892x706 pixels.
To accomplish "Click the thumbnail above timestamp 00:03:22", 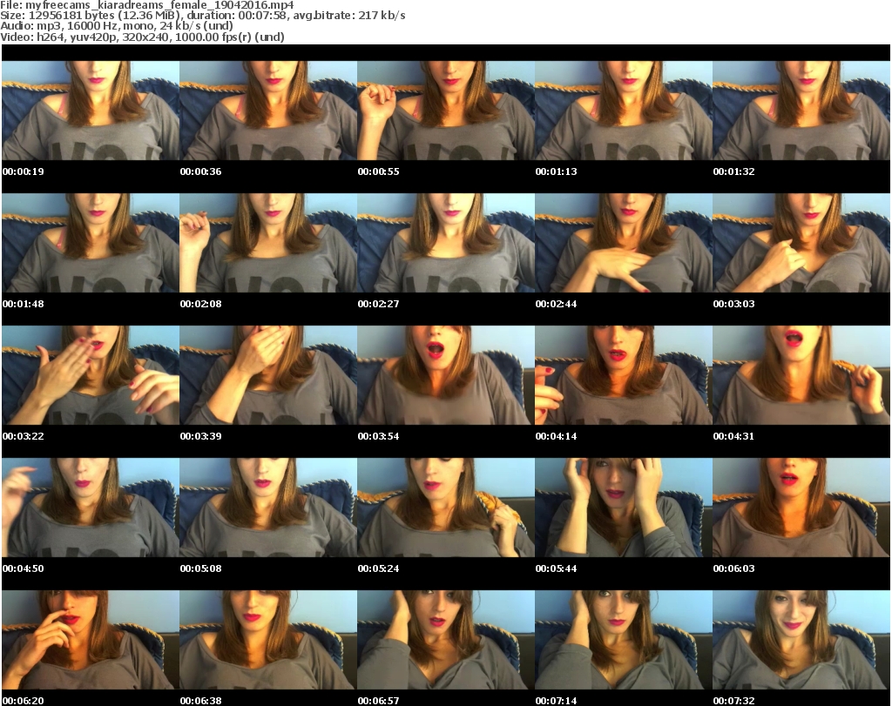I will tap(91, 375).
